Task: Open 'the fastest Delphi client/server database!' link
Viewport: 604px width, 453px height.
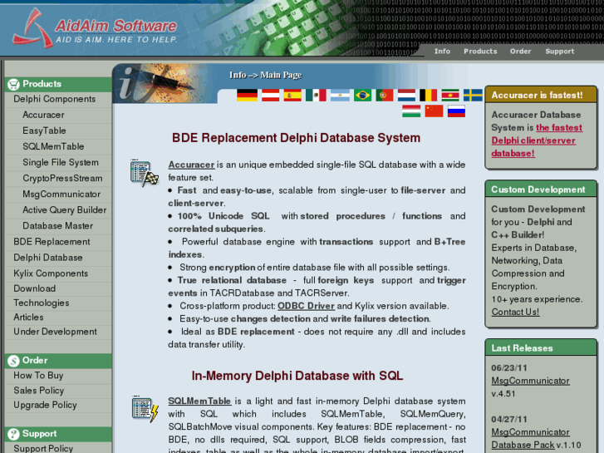Action: pyautogui.click(x=537, y=140)
